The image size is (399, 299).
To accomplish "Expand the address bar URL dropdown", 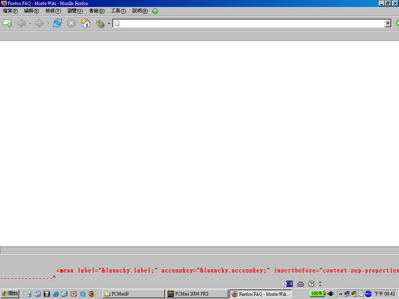I will [x=388, y=23].
